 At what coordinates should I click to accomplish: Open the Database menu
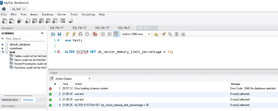coord(48,14)
